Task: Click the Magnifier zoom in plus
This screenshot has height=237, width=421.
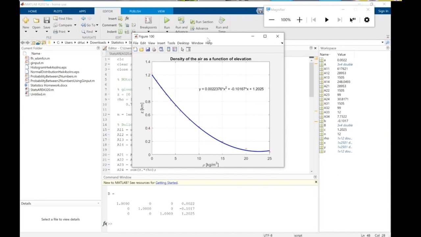Action: tap(299, 20)
